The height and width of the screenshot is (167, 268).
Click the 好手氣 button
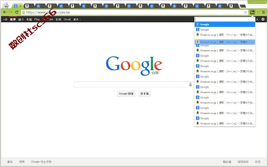tap(144, 94)
